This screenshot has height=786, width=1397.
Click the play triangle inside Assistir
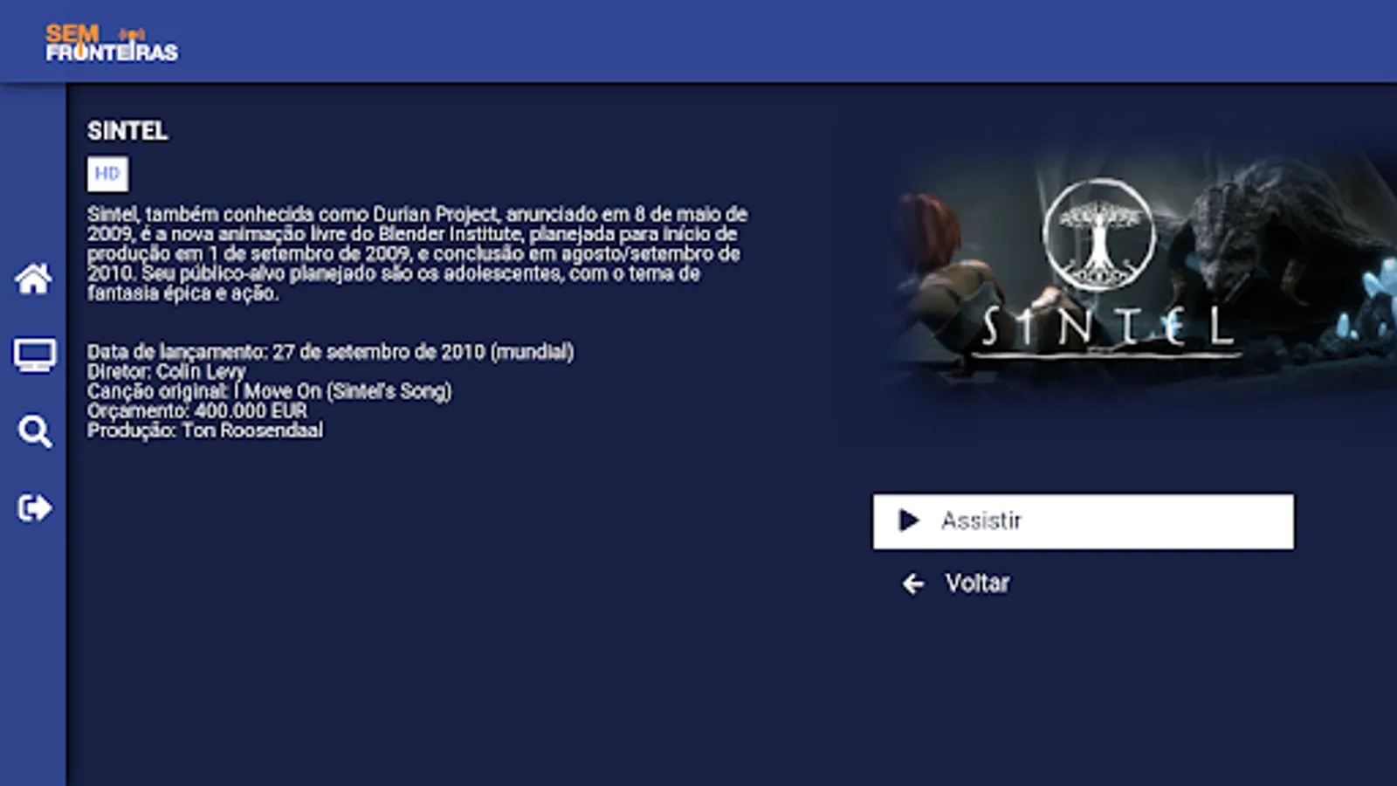pos(908,521)
